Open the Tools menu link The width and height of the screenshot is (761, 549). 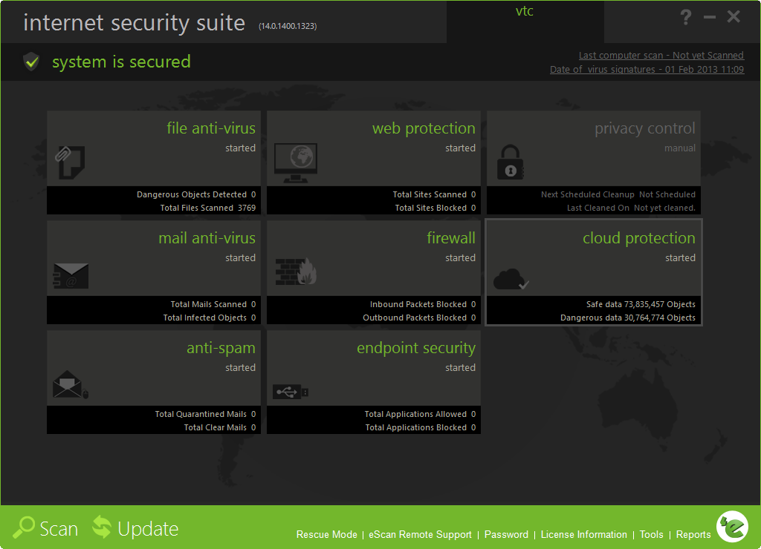(651, 534)
